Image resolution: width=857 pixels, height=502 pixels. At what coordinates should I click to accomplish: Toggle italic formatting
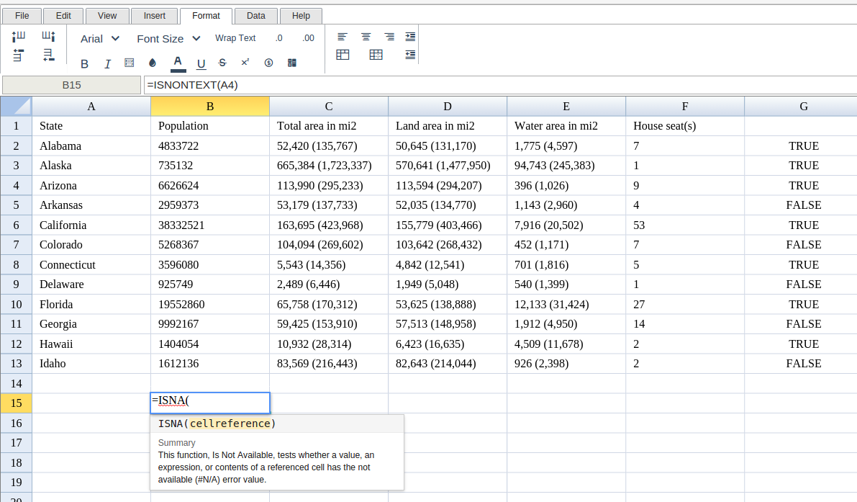(x=107, y=63)
